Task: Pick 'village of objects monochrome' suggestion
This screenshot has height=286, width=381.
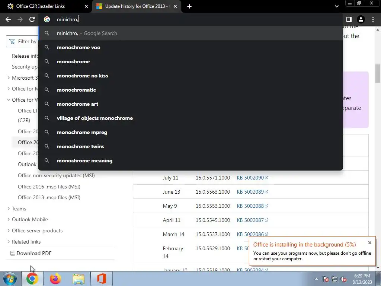Action: click(x=190, y=118)
